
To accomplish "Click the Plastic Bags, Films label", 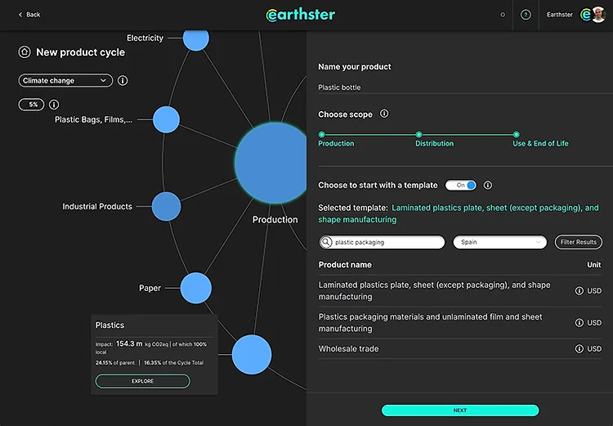I will coord(93,119).
